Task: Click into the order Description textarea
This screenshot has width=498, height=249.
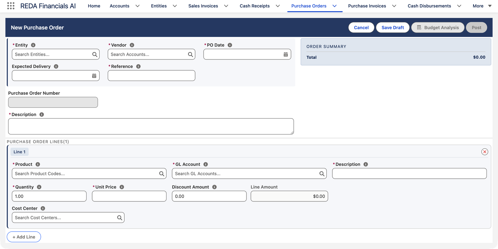Action: 151,126
